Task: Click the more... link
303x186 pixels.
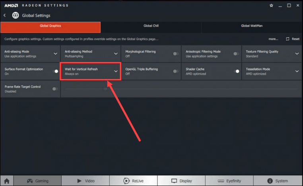Action: (x=273, y=39)
